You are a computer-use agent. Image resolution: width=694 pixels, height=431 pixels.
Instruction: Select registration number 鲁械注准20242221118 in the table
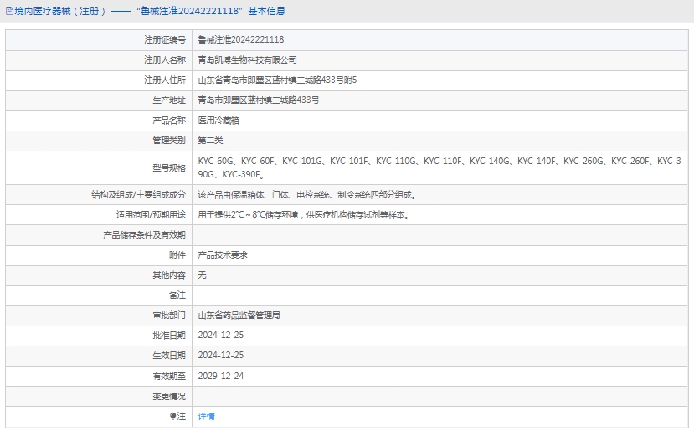pos(240,39)
